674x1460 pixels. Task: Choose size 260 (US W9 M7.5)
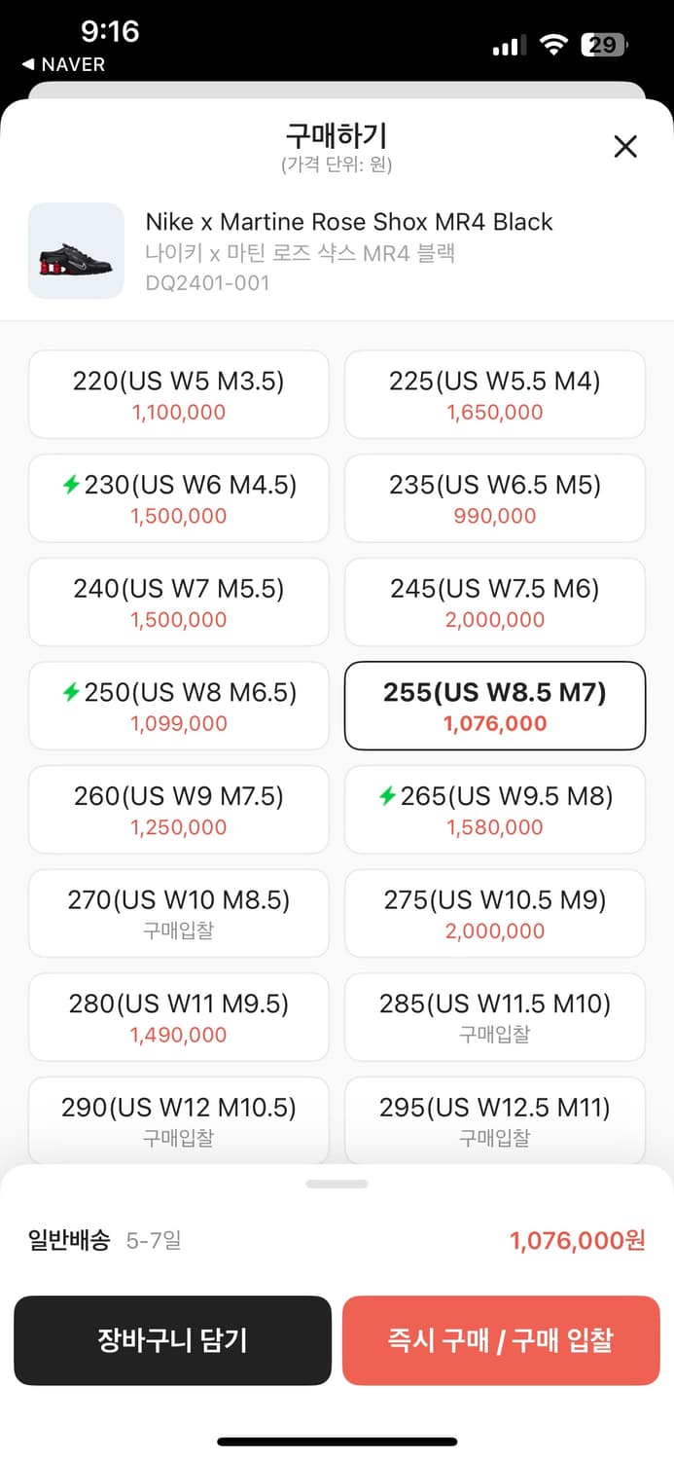coord(178,810)
